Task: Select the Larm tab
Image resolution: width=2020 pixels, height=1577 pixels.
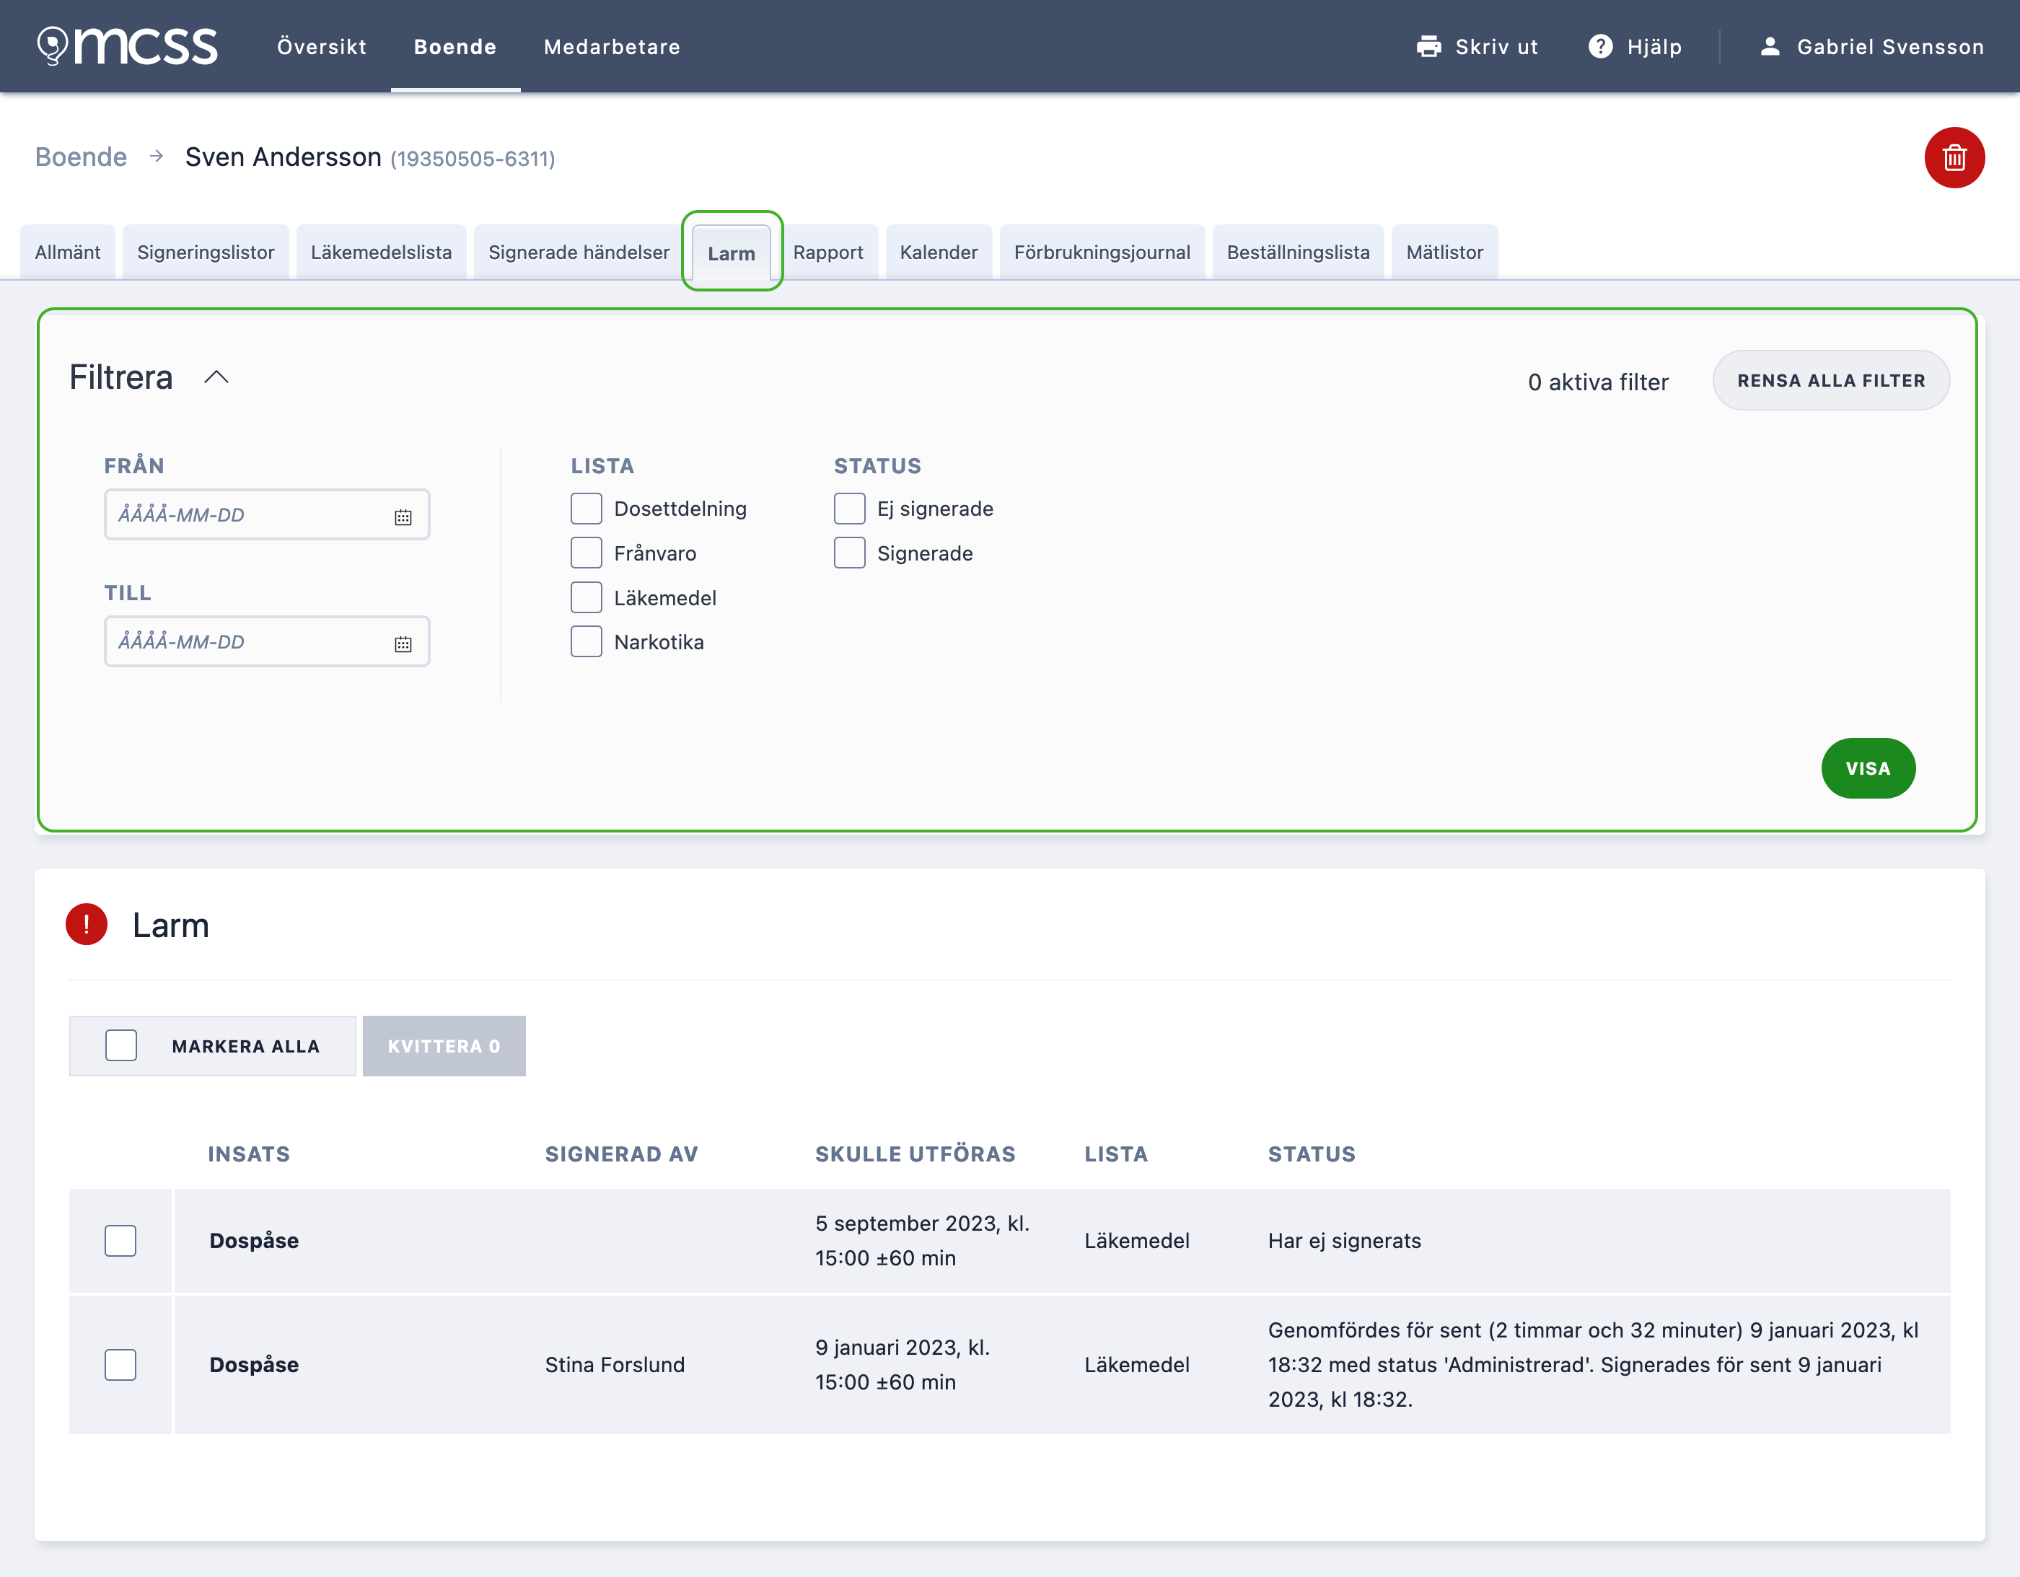Action: (732, 252)
